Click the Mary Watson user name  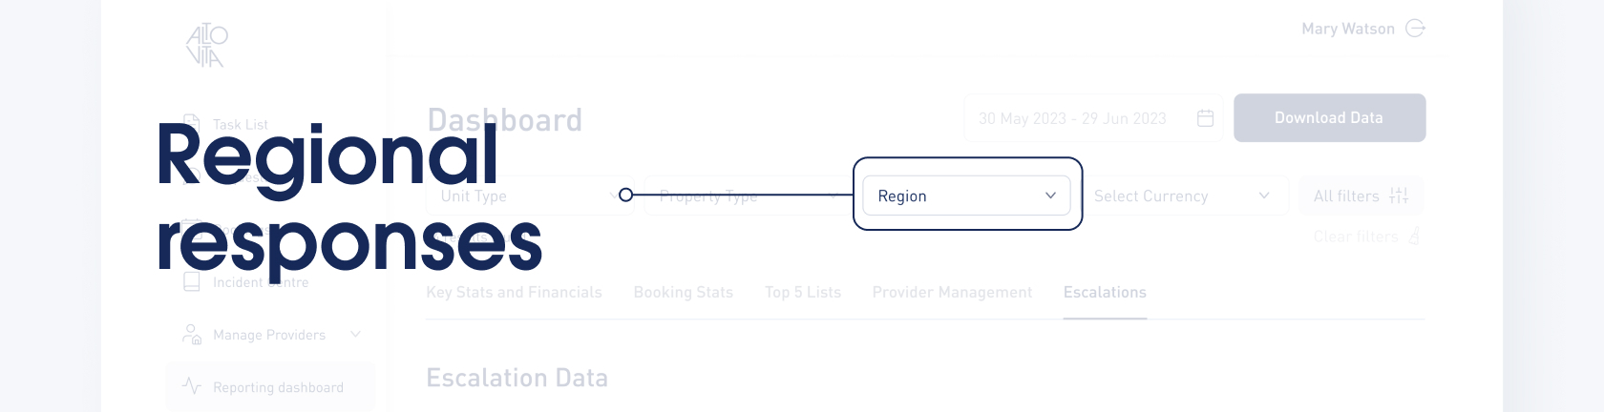[1348, 29]
